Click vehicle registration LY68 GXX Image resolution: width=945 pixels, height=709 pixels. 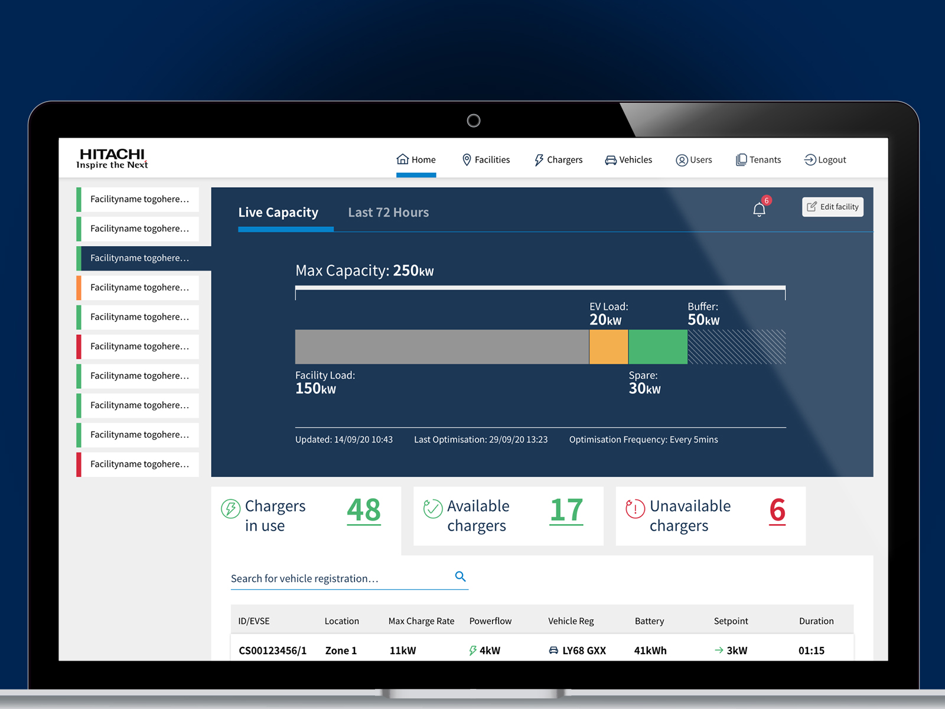(578, 651)
